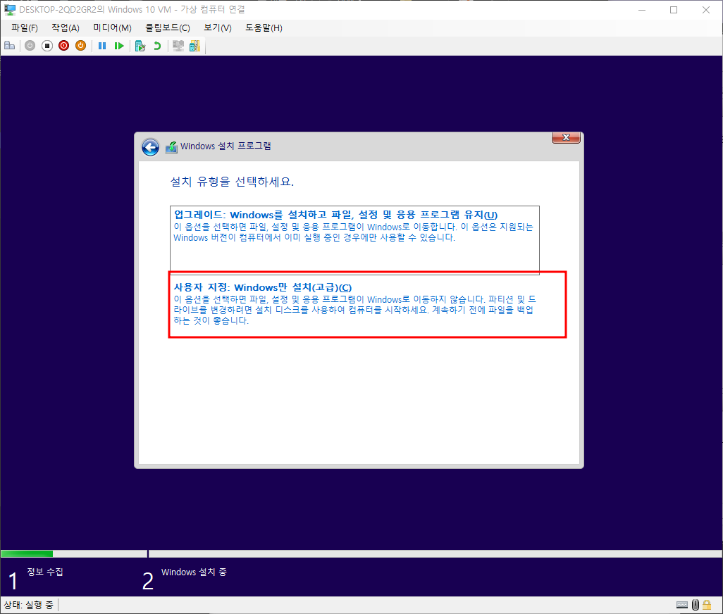
Task: Click the lock icon in the status bar
Action: (x=707, y=605)
